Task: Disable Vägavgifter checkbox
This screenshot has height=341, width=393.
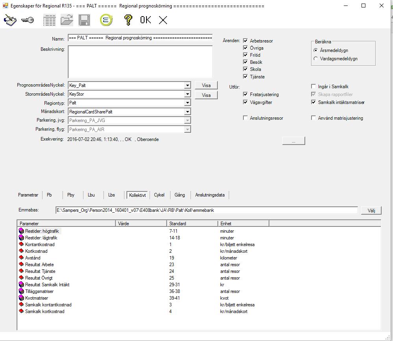Action: tap(245, 102)
